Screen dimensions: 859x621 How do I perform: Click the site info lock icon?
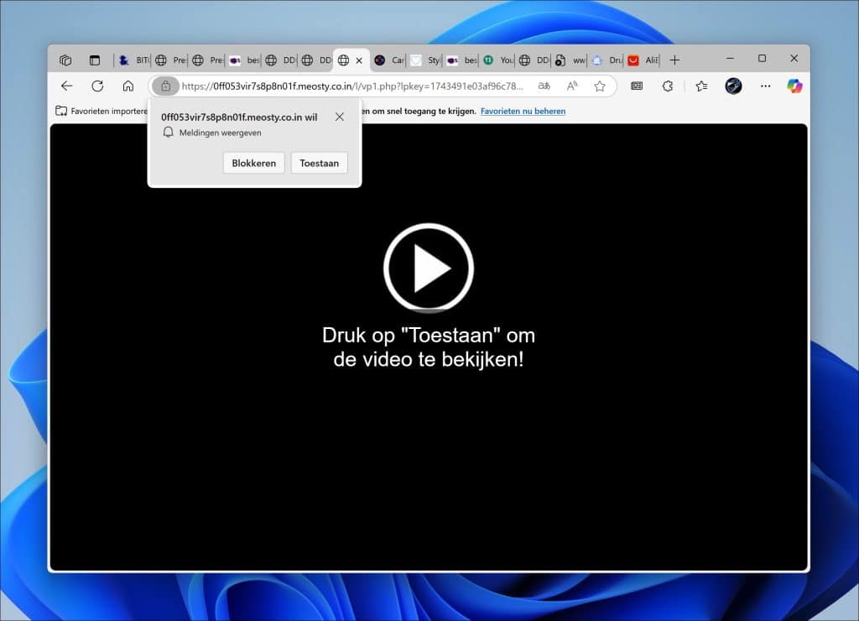pos(165,86)
